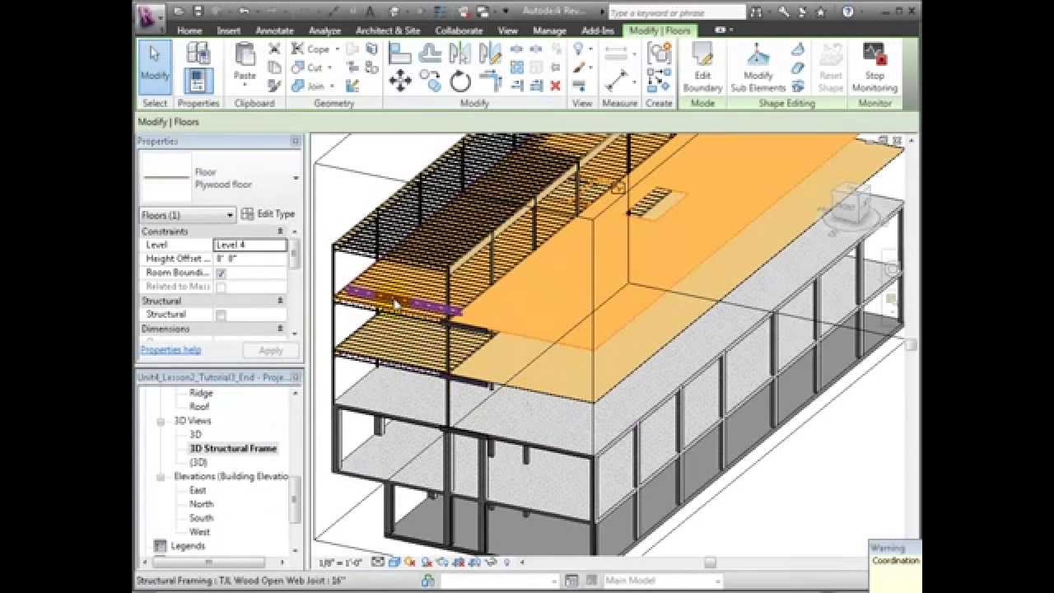1054x593 pixels.
Task: Click Edit Boundary in Mode panel
Action: [702, 68]
